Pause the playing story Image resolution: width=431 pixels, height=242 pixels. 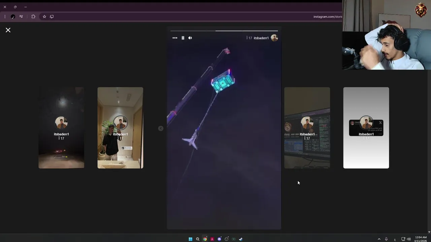pos(183,38)
